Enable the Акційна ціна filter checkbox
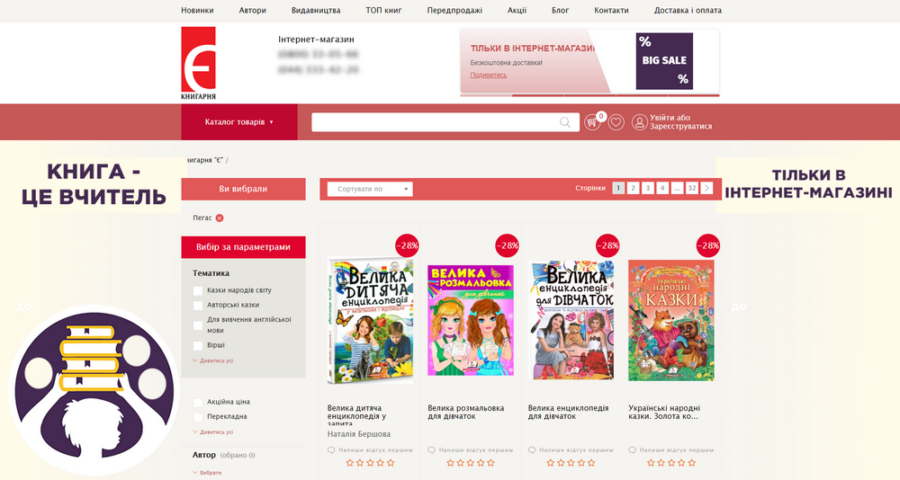Image resolution: width=900 pixels, height=480 pixels. tap(198, 402)
